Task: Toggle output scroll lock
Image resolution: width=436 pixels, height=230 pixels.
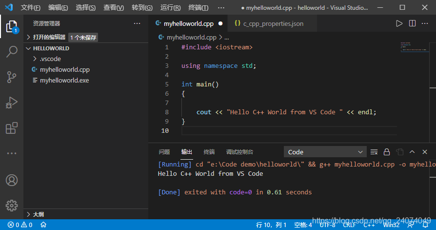Action: tap(387, 152)
